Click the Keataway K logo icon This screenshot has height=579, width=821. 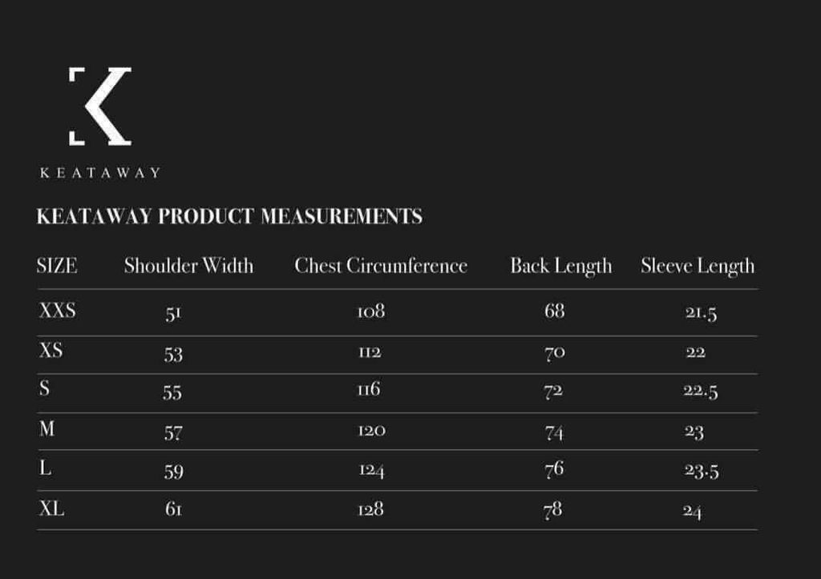100,106
